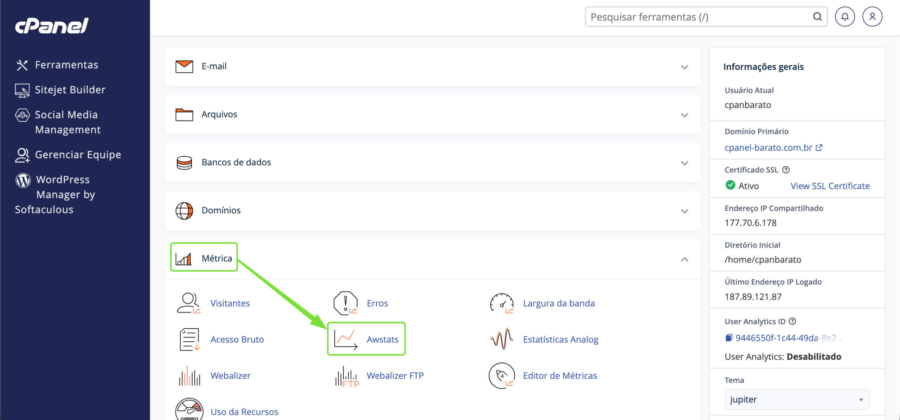Click the Webalizer FTP icon
This screenshot has width=900, height=420.
click(347, 376)
